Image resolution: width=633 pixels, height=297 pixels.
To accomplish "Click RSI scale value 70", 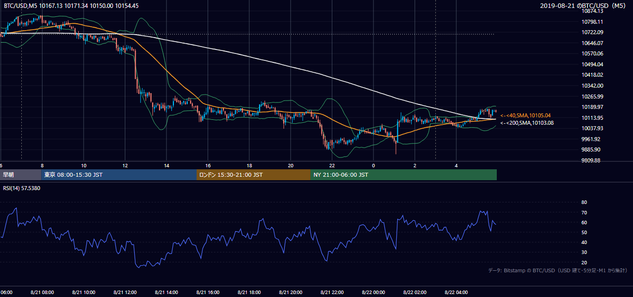I will click(584, 212).
